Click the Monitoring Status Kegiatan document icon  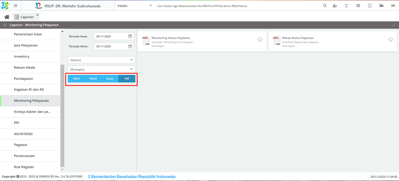pyautogui.click(x=146, y=41)
